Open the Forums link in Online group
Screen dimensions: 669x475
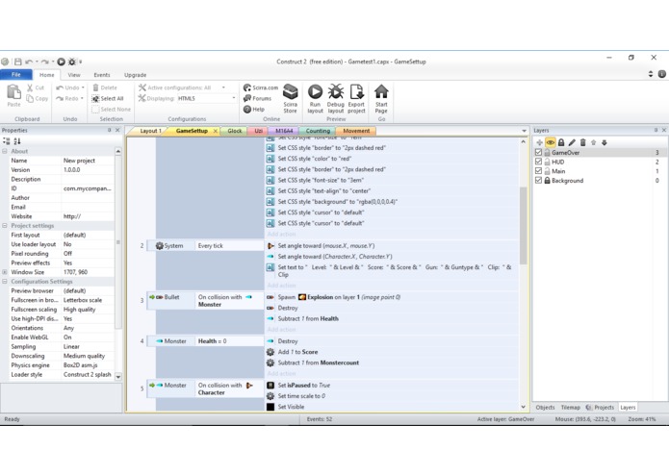(257, 98)
